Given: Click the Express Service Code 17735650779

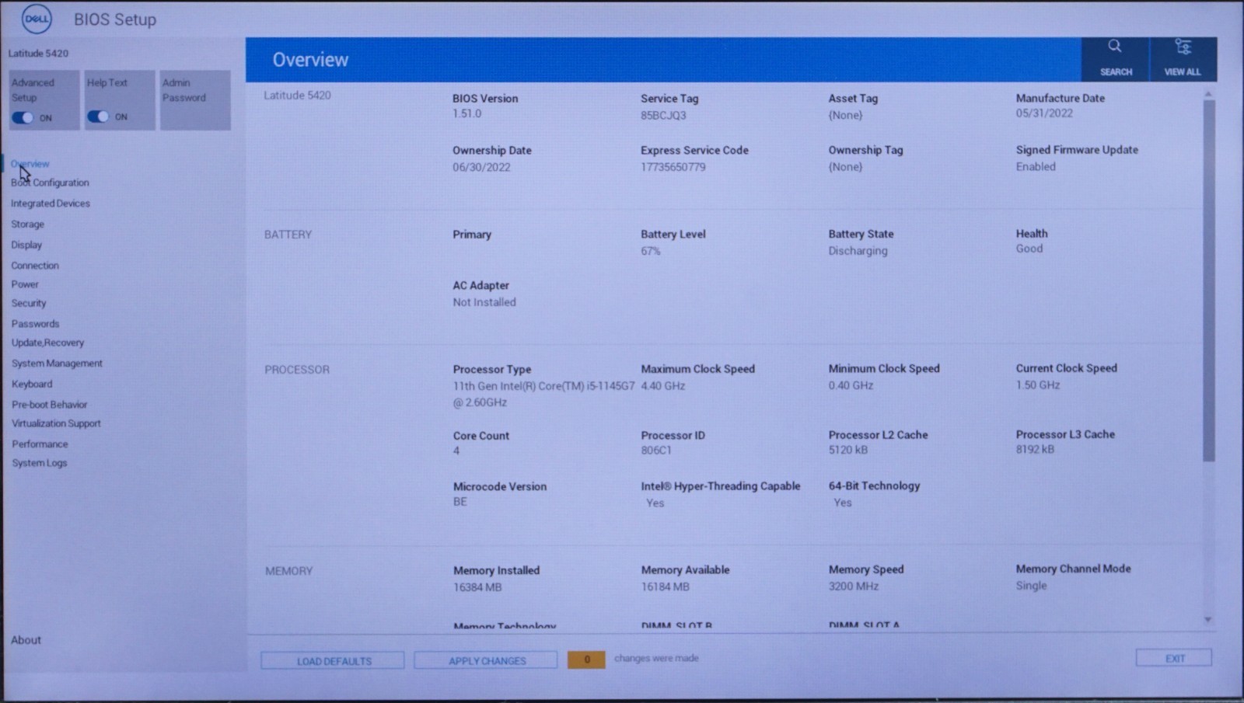Looking at the screenshot, I should pos(673,167).
